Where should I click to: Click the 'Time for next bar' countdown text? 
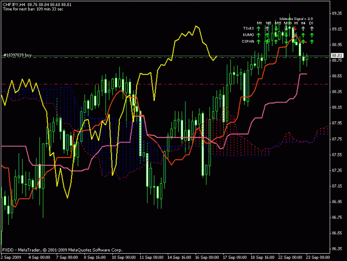point(33,9)
